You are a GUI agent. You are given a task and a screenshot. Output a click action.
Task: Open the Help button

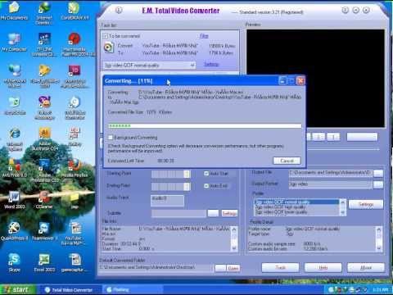323,268
